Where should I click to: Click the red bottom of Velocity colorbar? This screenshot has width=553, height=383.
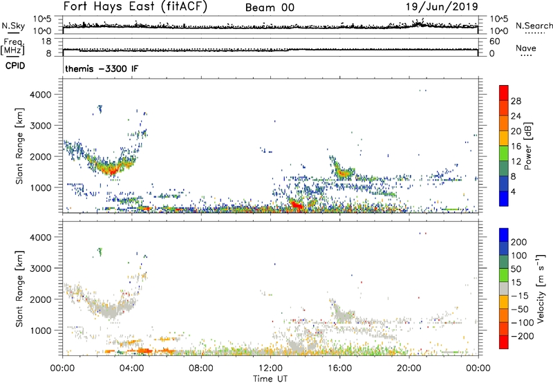click(x=504, y=342)
